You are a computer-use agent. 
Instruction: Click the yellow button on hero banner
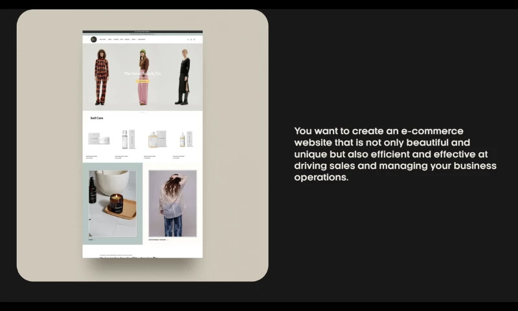click(142, 81)
